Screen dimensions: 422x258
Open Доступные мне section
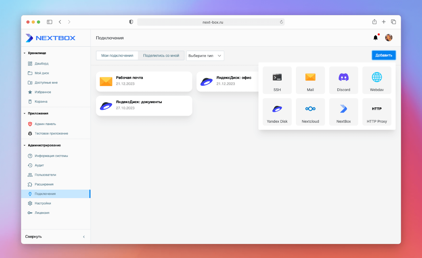pos(56,82)
